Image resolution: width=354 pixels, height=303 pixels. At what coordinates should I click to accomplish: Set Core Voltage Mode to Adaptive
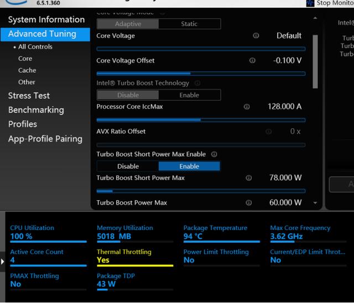128,24
